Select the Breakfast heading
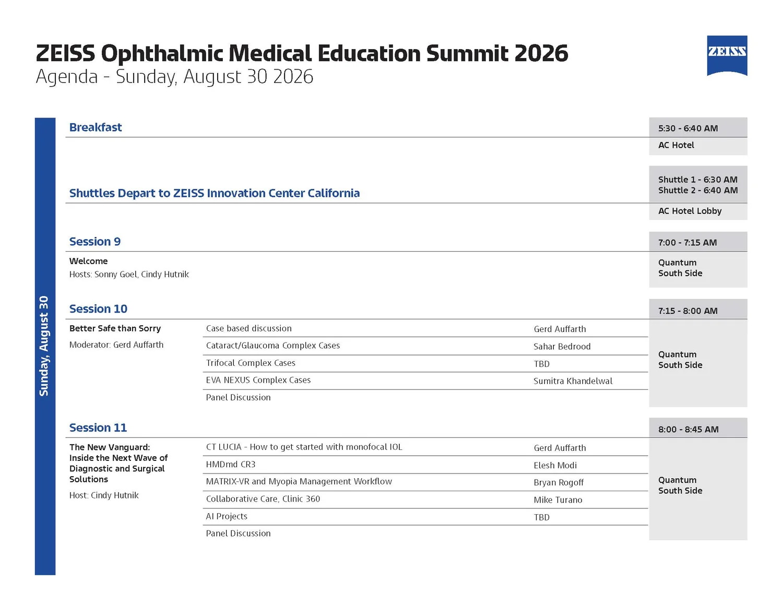 click(96, 127)
